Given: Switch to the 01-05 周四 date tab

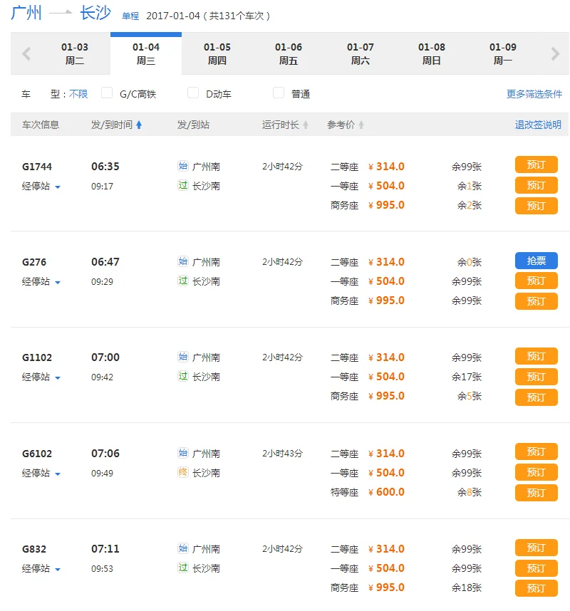Looking at the screenshot, I should [x=218, y=53].
